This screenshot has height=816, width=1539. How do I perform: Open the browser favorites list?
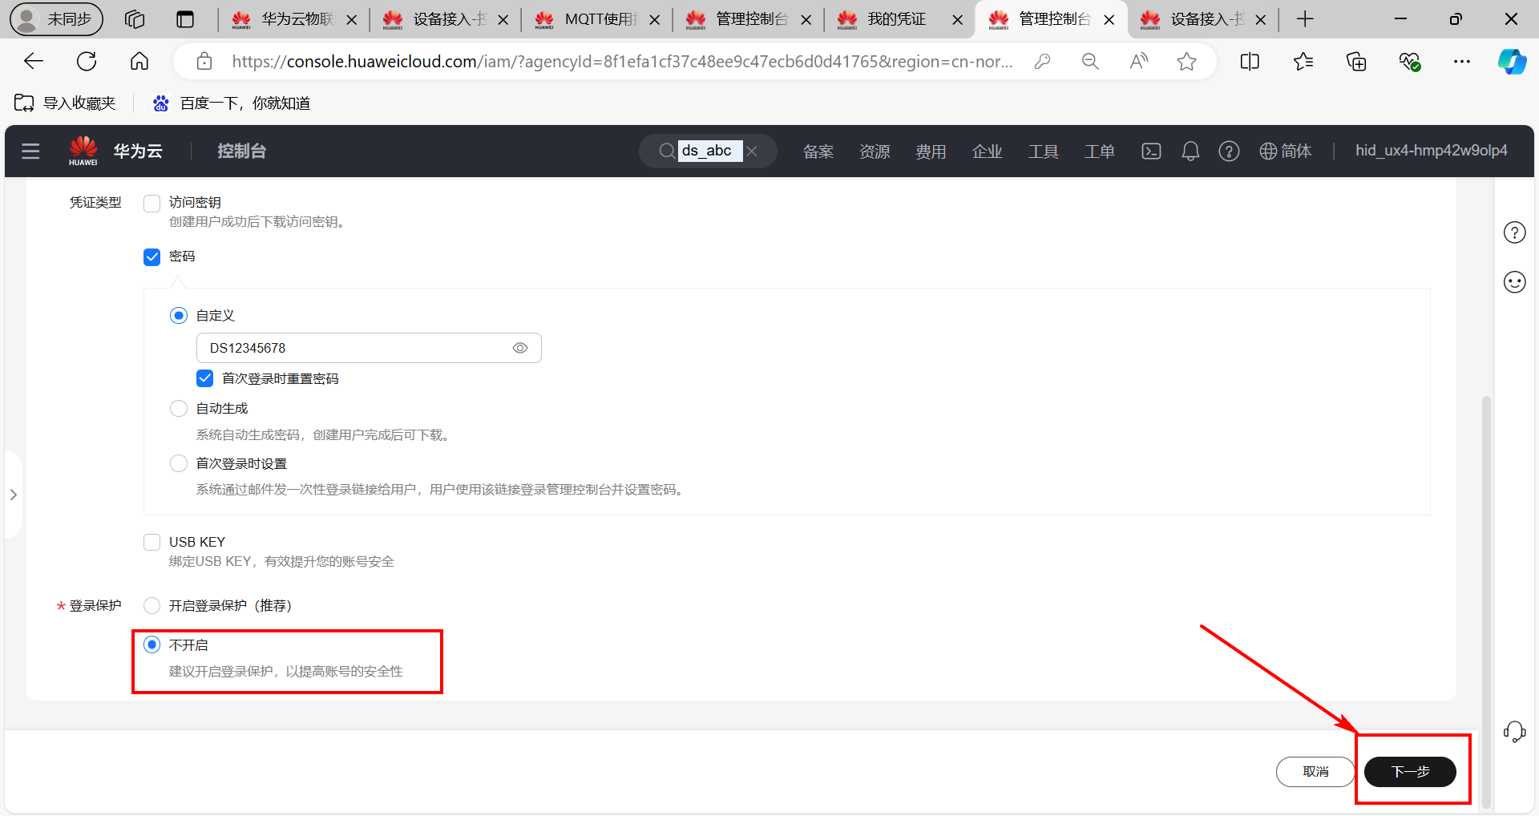(1303, 61)
